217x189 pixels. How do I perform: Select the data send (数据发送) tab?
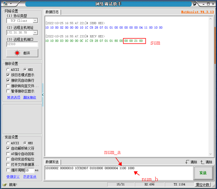click(52, 162)
